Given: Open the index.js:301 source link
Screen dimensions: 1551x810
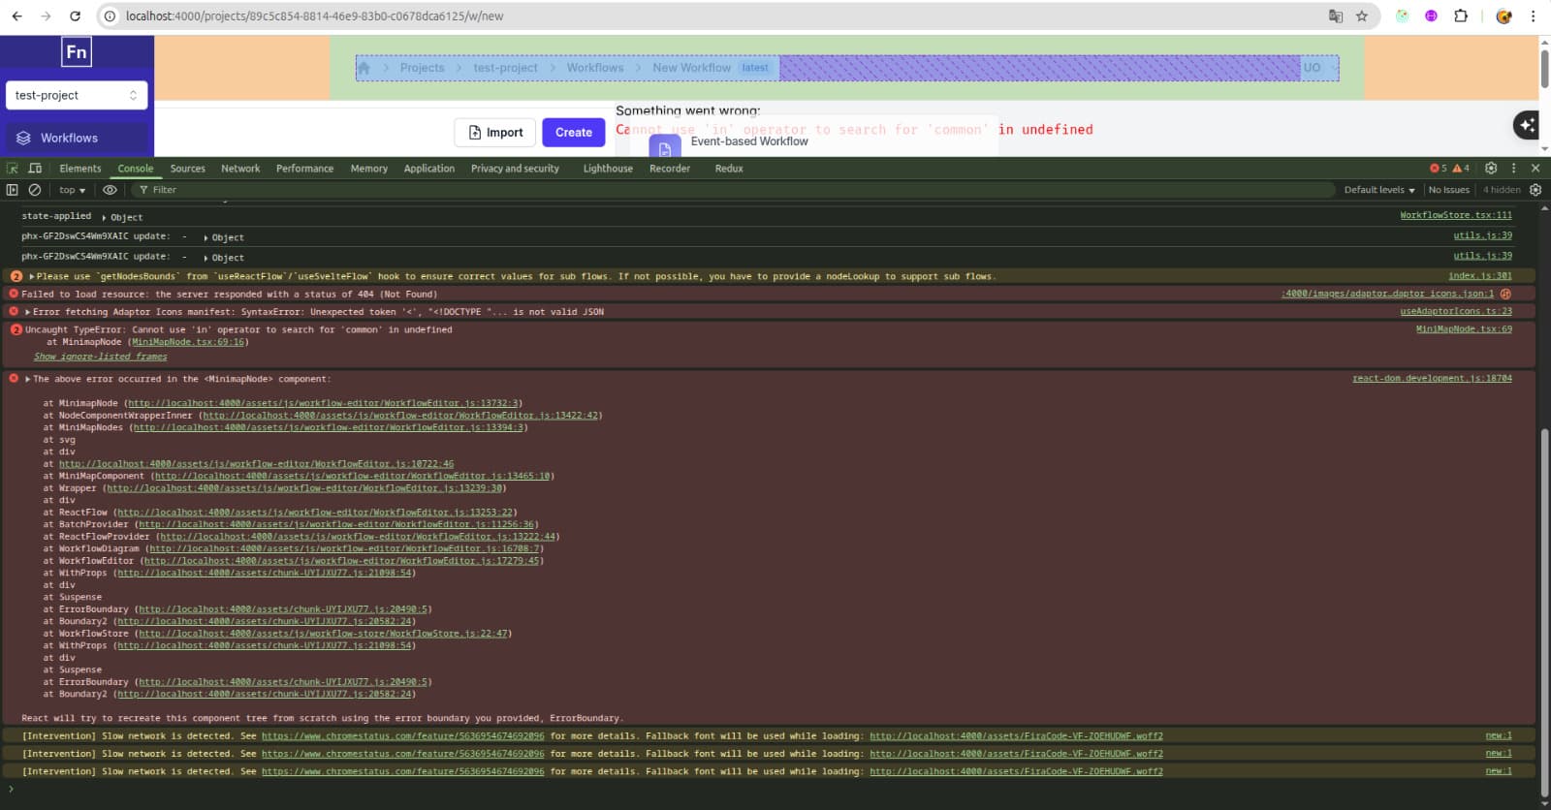Looking at the screenshot, I should [x=1480, y=276].
